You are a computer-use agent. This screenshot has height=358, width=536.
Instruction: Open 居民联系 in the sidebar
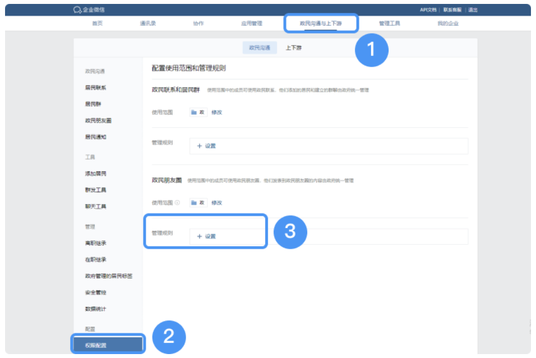[95, 88]
